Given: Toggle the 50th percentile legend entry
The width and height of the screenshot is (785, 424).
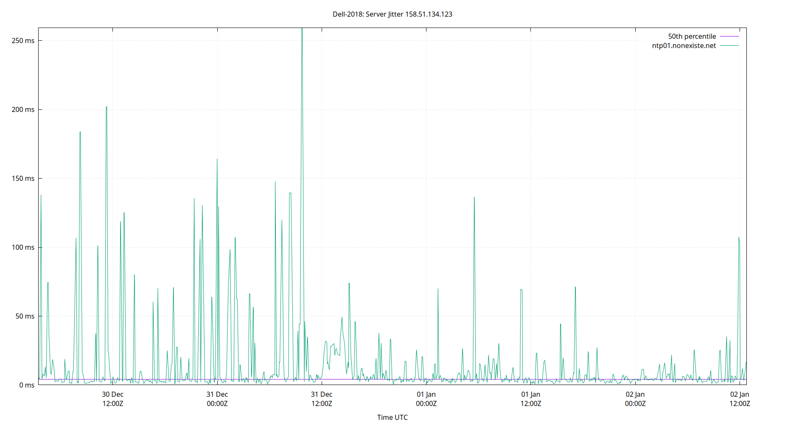Looking at the screenshot, I should (x=692, y=36).
